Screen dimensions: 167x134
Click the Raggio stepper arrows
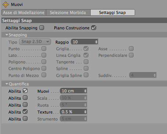click(x=97, y=42)
